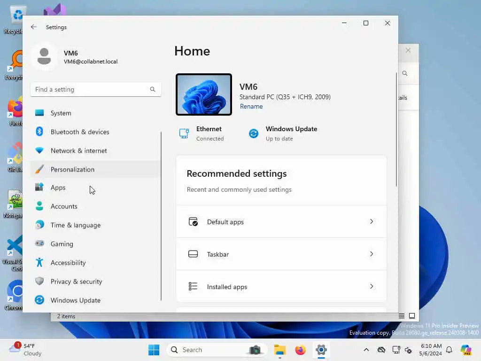Open the Taskbar recommended setting
481x361 pixels.
tap(281, 254)
